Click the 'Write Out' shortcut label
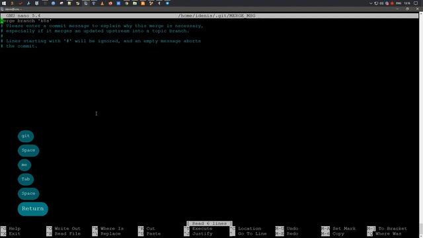 tap(67, 229)
